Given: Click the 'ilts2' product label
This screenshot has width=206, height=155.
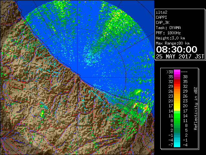Looking at the screenshot, I should (162, 12).
